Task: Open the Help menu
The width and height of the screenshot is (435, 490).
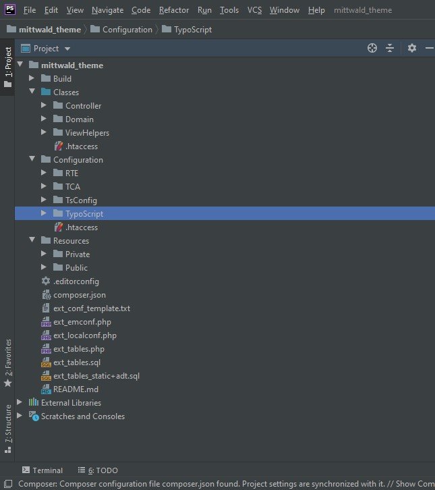Action: [x=316, y=10]
